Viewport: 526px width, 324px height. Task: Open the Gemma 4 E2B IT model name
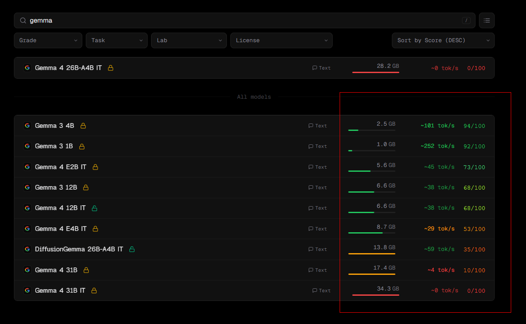coord(61,167)
